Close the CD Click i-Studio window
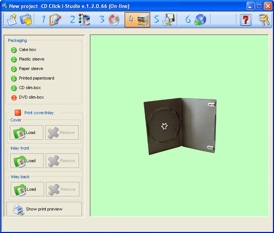Viewport: 274px width, 233px height. [268, 6]
